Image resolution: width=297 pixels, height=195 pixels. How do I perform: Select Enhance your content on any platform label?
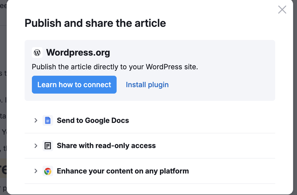123,171
